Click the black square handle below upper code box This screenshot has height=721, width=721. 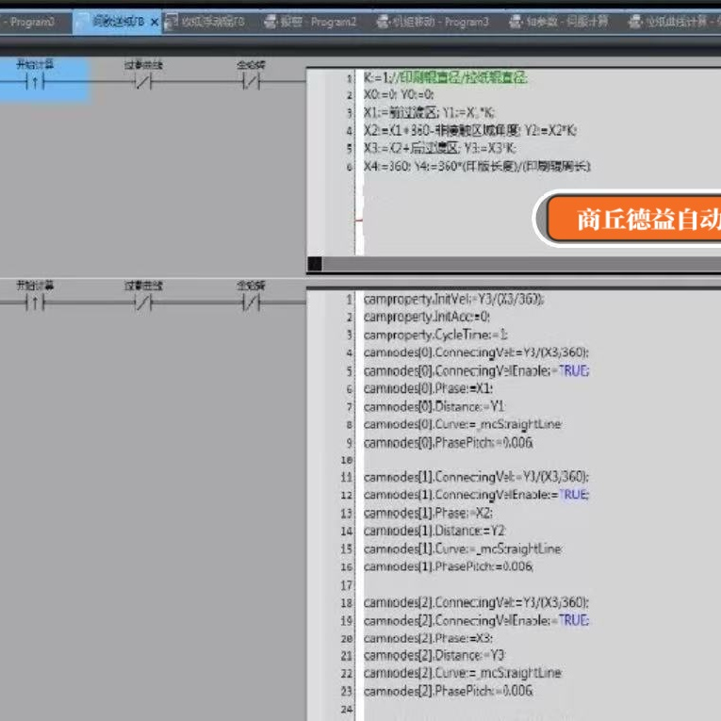click(315, 264)
